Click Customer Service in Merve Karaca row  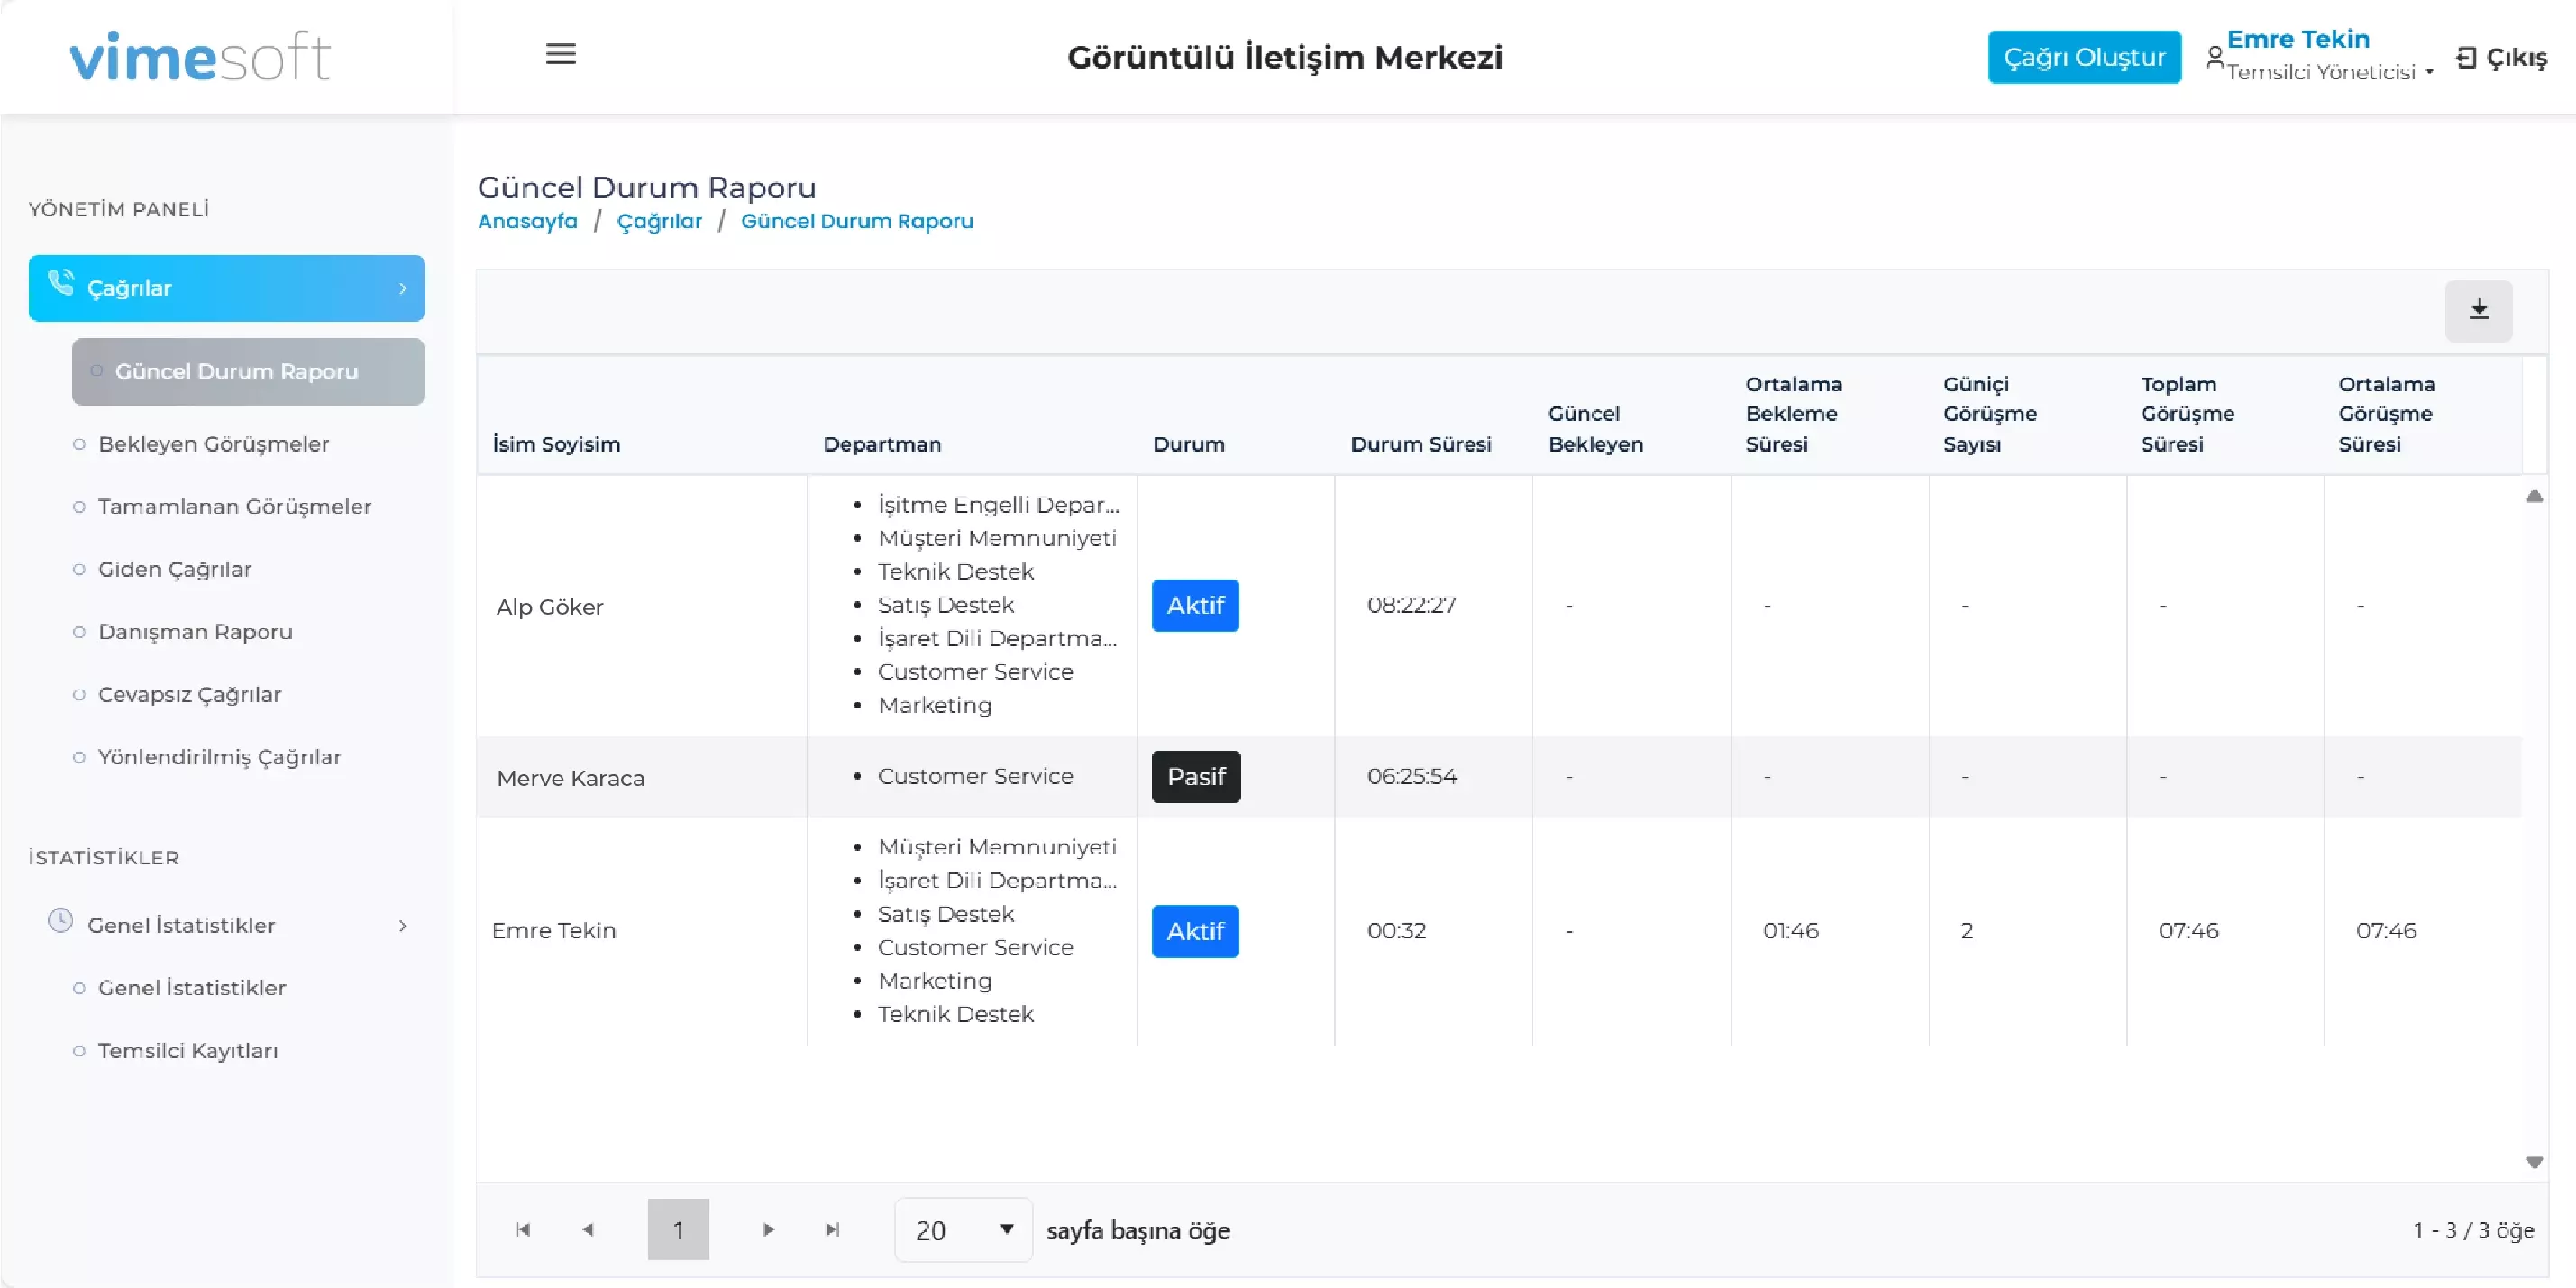coord(975,776)
